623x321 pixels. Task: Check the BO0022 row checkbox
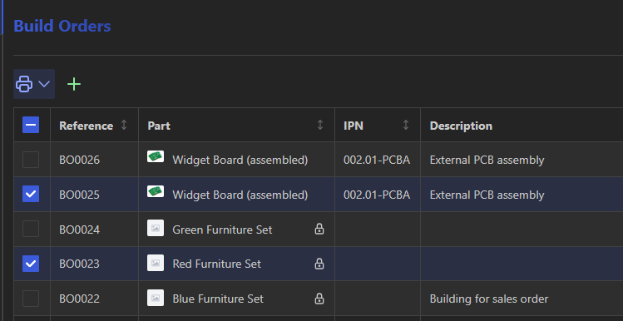pos(31,299)
